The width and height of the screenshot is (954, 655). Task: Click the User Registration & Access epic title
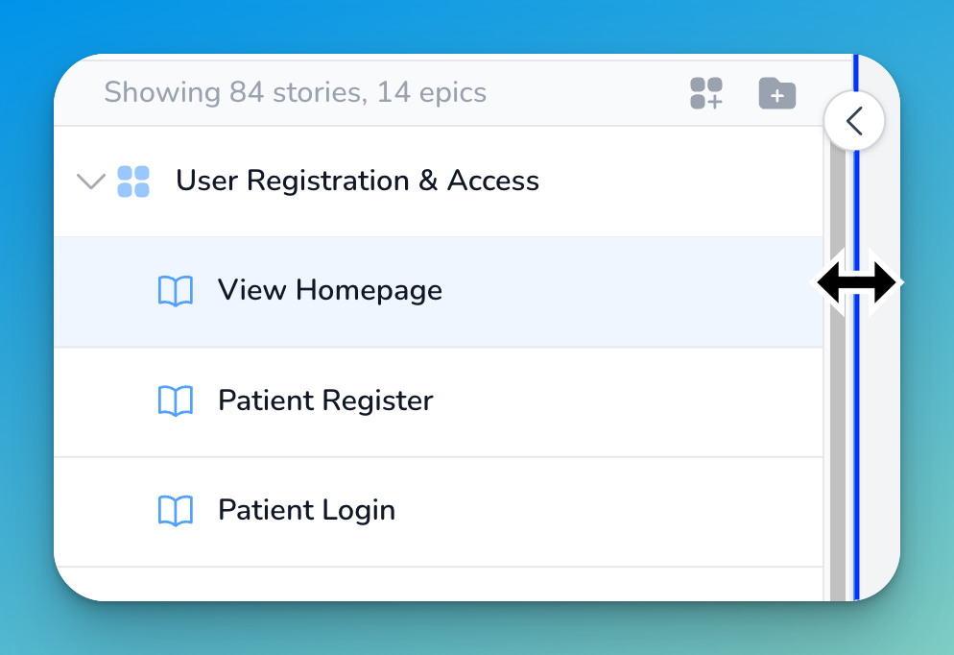[x=357, y=181]
